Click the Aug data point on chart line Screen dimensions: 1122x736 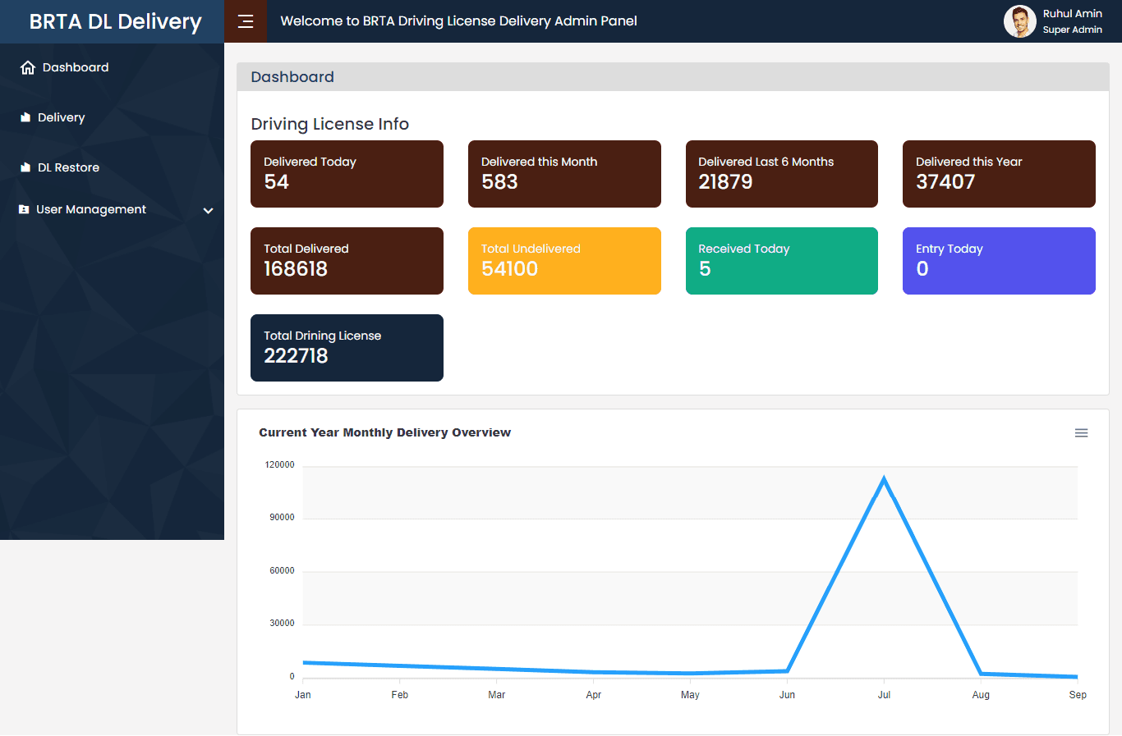(x=981, y=674)
